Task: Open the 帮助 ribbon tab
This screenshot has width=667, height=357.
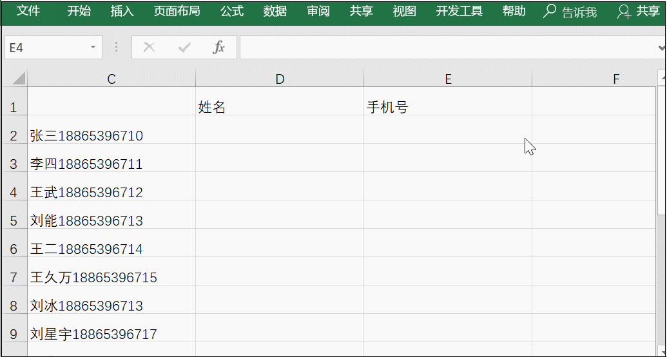Action: 514,11
